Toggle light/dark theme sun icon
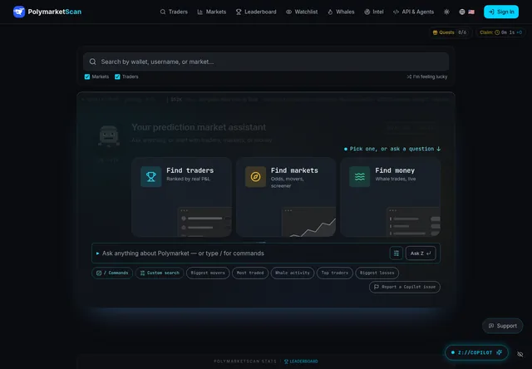The height and width of the screenshot is (369, 532). pos(446,12)
